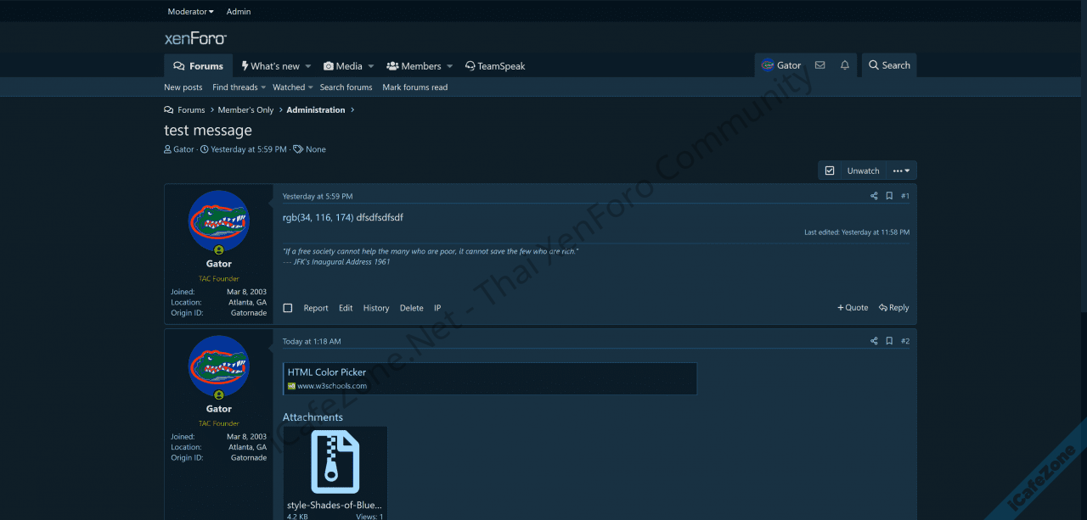Switch to the Forums tab
This screenshot has width=1087, height=520.
pos(198,66)
